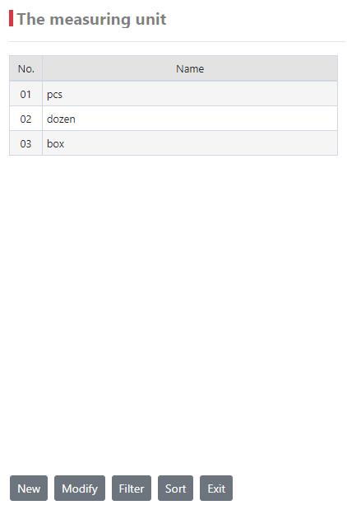
Task: Select the dozen name cell
Action: (x=190, y=119)
